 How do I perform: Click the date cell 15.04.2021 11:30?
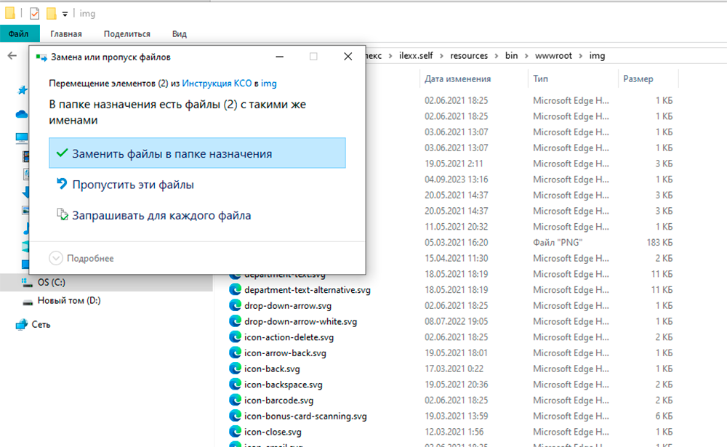(x=457, y=258)
